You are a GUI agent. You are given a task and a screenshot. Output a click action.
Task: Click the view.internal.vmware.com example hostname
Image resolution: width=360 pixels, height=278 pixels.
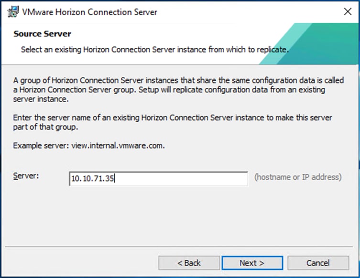[x=118, y=146]
